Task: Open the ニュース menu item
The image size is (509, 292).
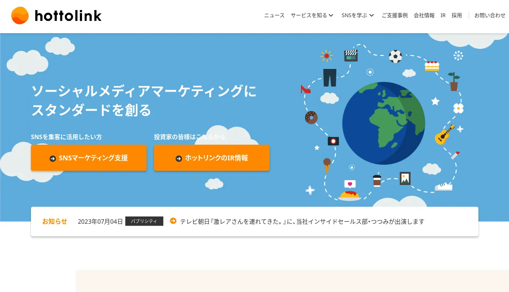Action: (274, 15)
